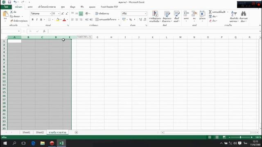
Task: Click the Increase Decimal icon
Action: coord(140,20)
